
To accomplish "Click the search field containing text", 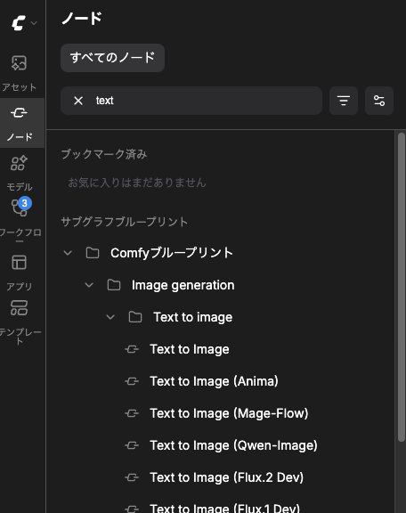I will click(191, 101).
